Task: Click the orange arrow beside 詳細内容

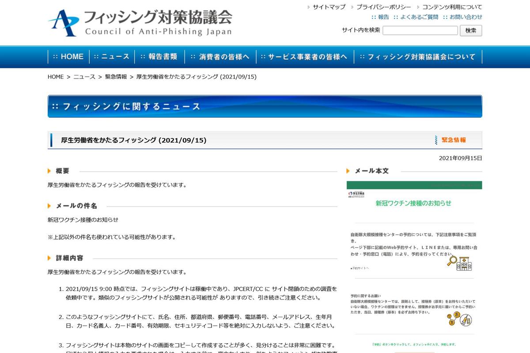Action: pyautogui.click(x=50, y=258)
